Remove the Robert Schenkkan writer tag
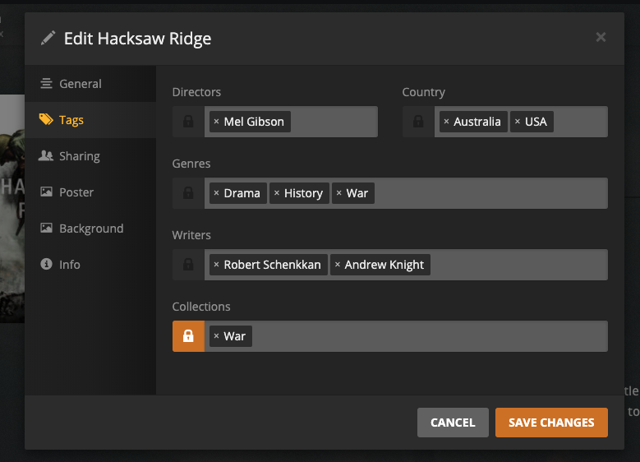The height and width of the screenshot is (462, 640). [216, 265]
